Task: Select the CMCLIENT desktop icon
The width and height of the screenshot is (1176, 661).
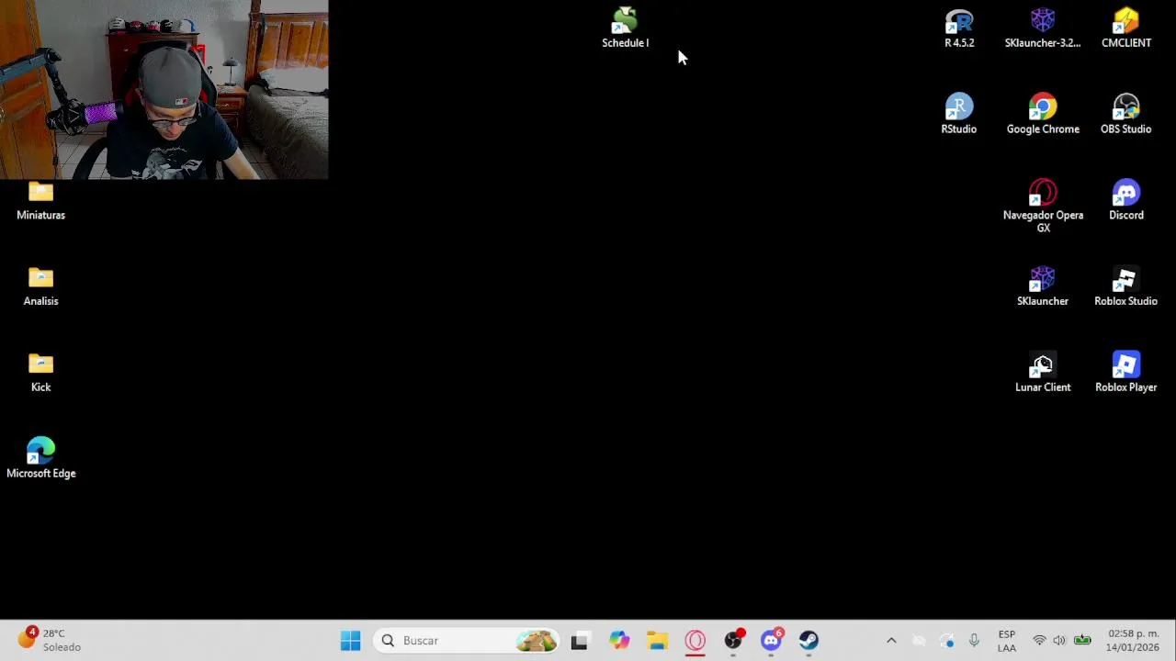Action: [1126, 28]
